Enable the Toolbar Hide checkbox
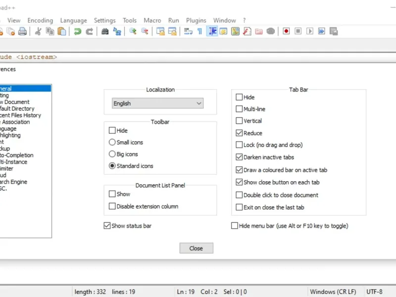This screenshot has width=396, height=297. (112, 130)
